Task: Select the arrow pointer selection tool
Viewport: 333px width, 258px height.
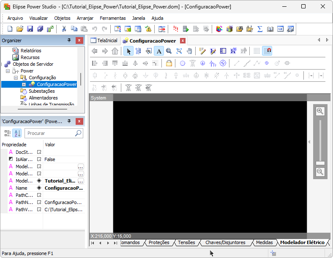Action: coord(128,51)
